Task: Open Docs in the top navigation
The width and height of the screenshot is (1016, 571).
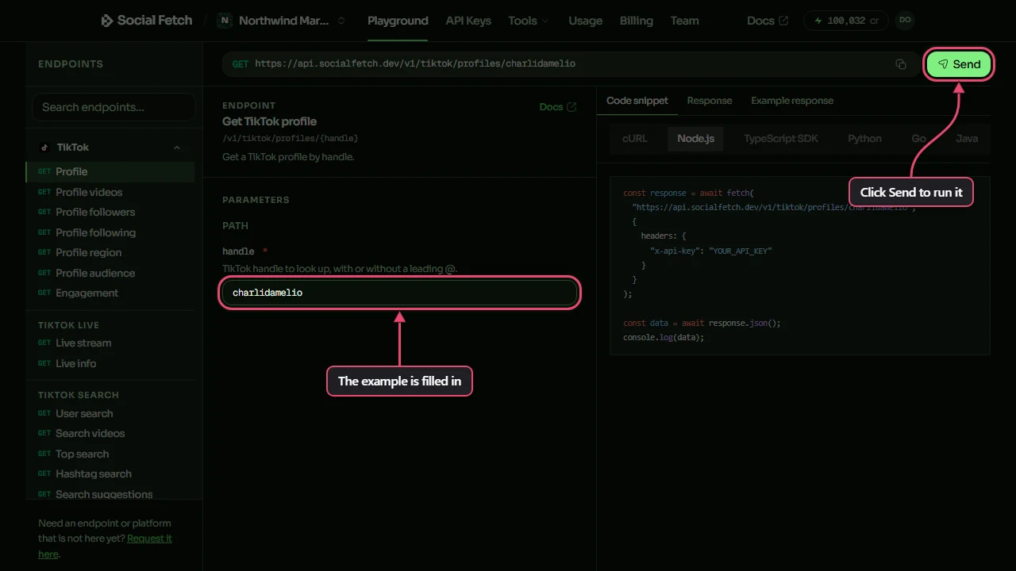Action: [x=768, y=21]
